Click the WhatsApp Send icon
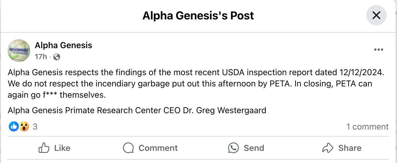This screenshot has width=397, height=163. [x=233, y=148]
